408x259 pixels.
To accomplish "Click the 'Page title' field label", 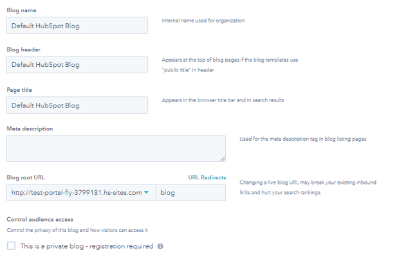I will click(x=19, y=89).
